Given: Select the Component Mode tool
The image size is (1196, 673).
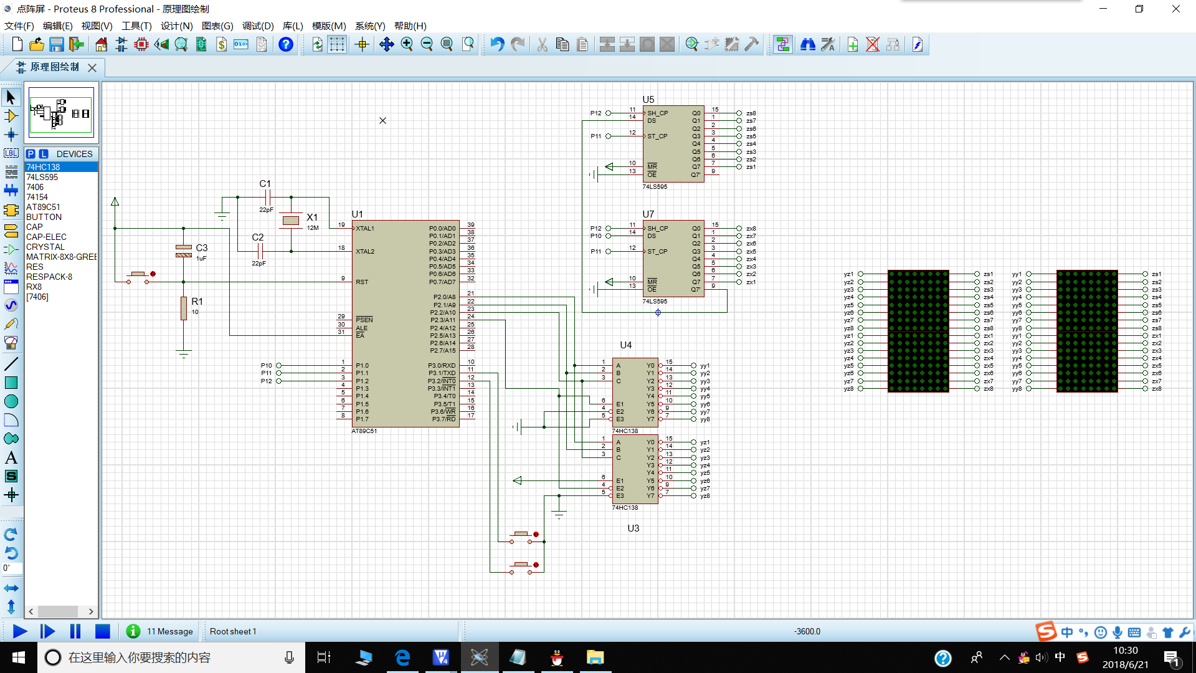Looking at the screenshot, I should coord(11,116).
